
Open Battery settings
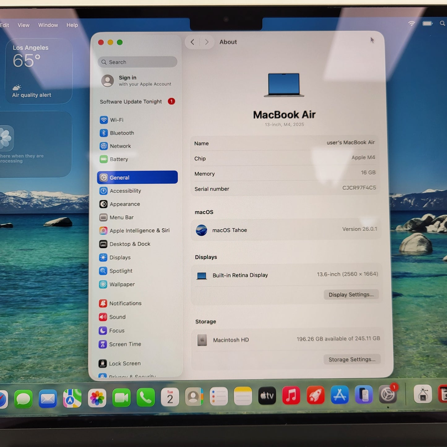click(119, 159)
